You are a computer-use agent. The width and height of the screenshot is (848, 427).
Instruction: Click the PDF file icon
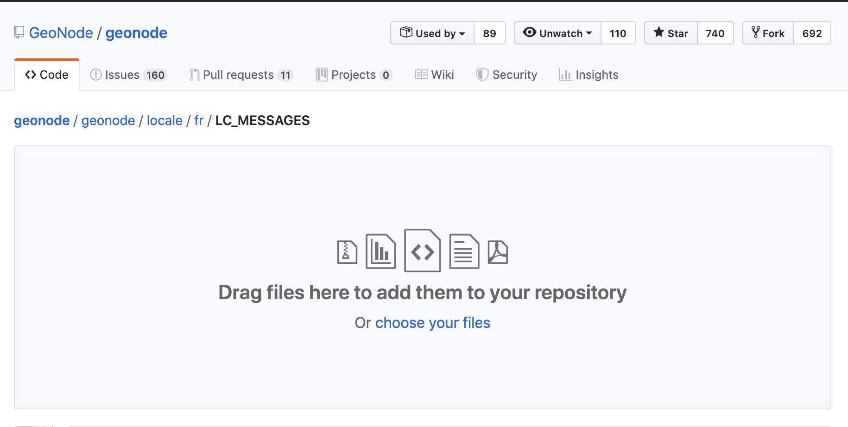(498, 252)
